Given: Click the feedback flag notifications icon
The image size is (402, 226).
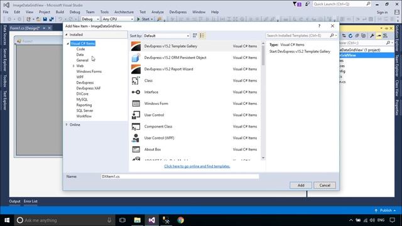Looking at the screenshot, I should click(297, 4).
